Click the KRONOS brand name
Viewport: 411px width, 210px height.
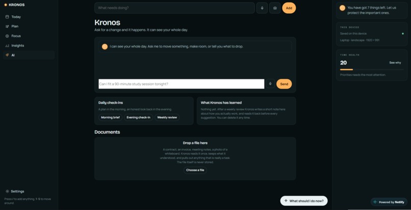pyautogui.click(x=16, y=5)
